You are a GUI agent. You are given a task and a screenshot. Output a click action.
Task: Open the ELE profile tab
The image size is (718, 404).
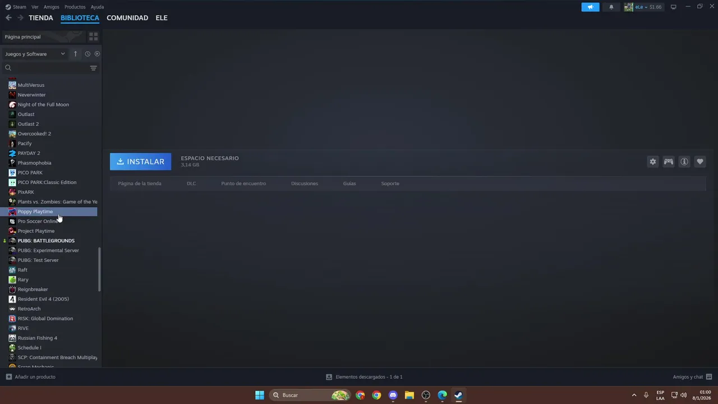pos(162,18)
